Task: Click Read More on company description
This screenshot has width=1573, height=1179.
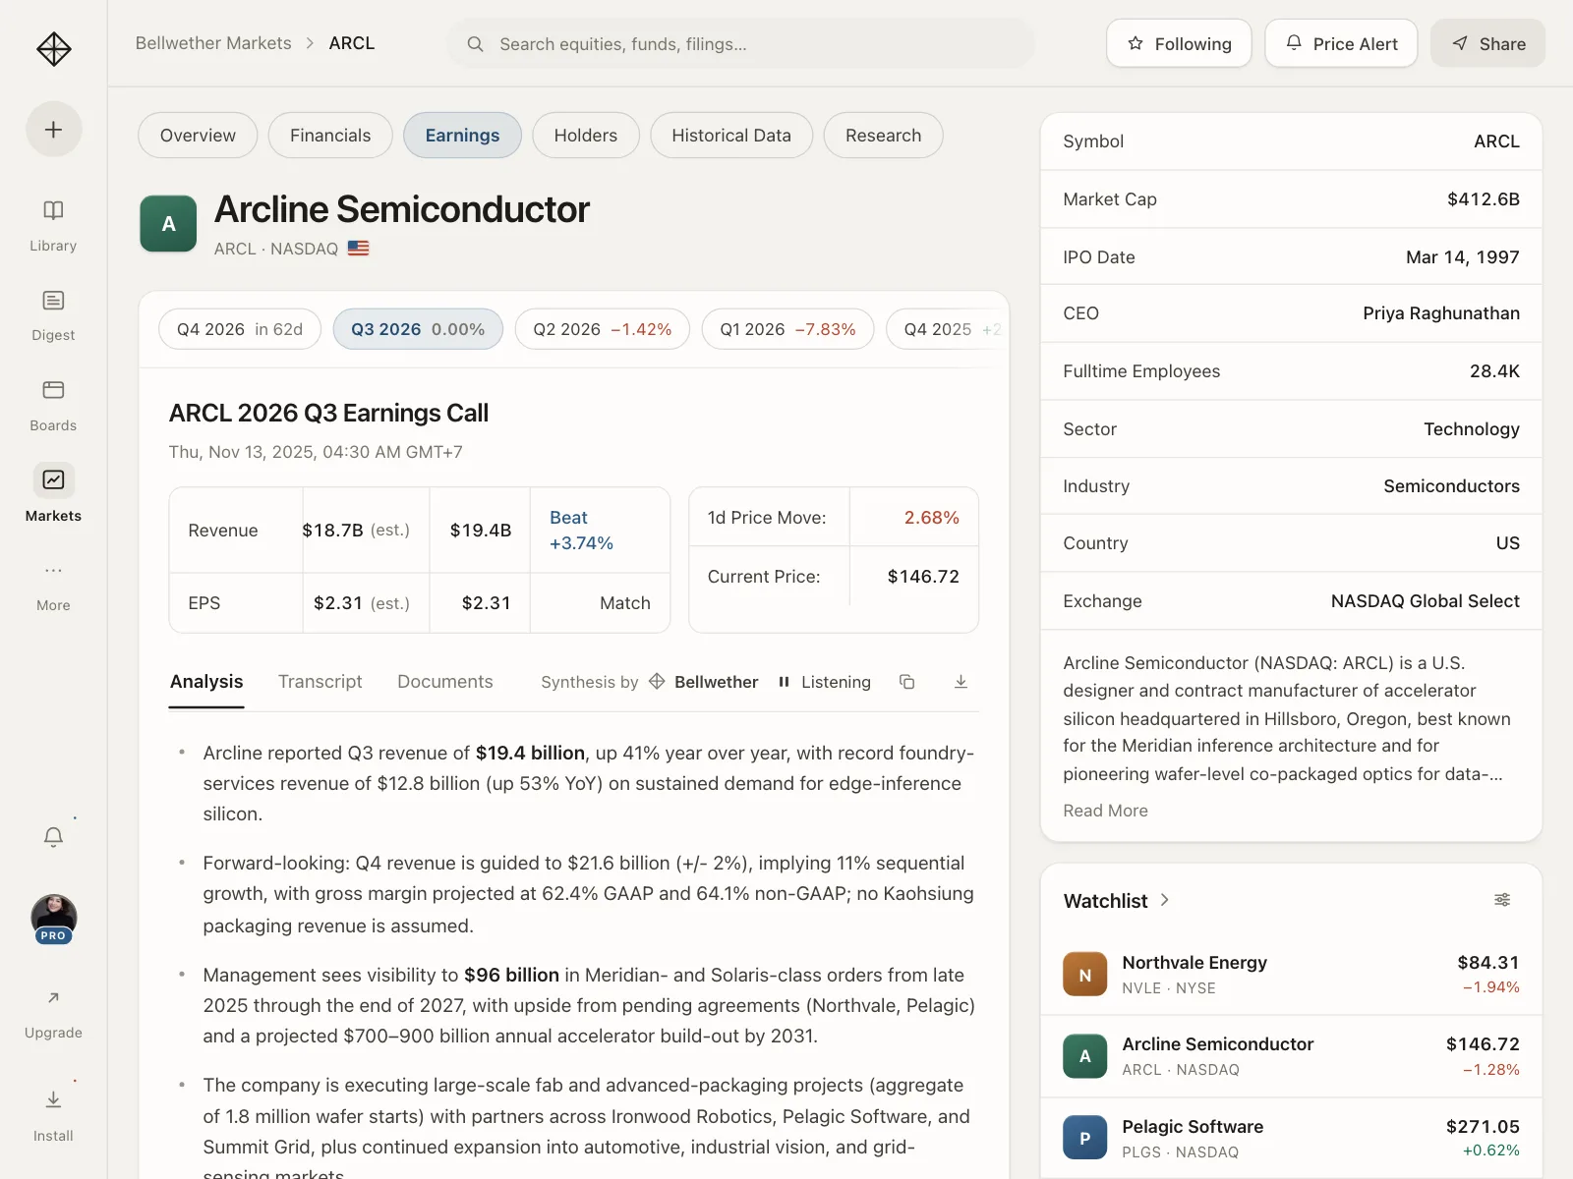Action: 1105,811
